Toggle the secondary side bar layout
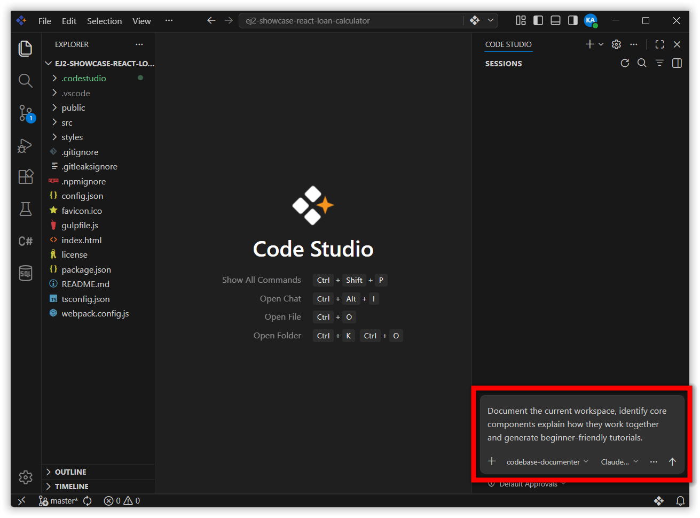The image size is (700, 518). point(572,20)
